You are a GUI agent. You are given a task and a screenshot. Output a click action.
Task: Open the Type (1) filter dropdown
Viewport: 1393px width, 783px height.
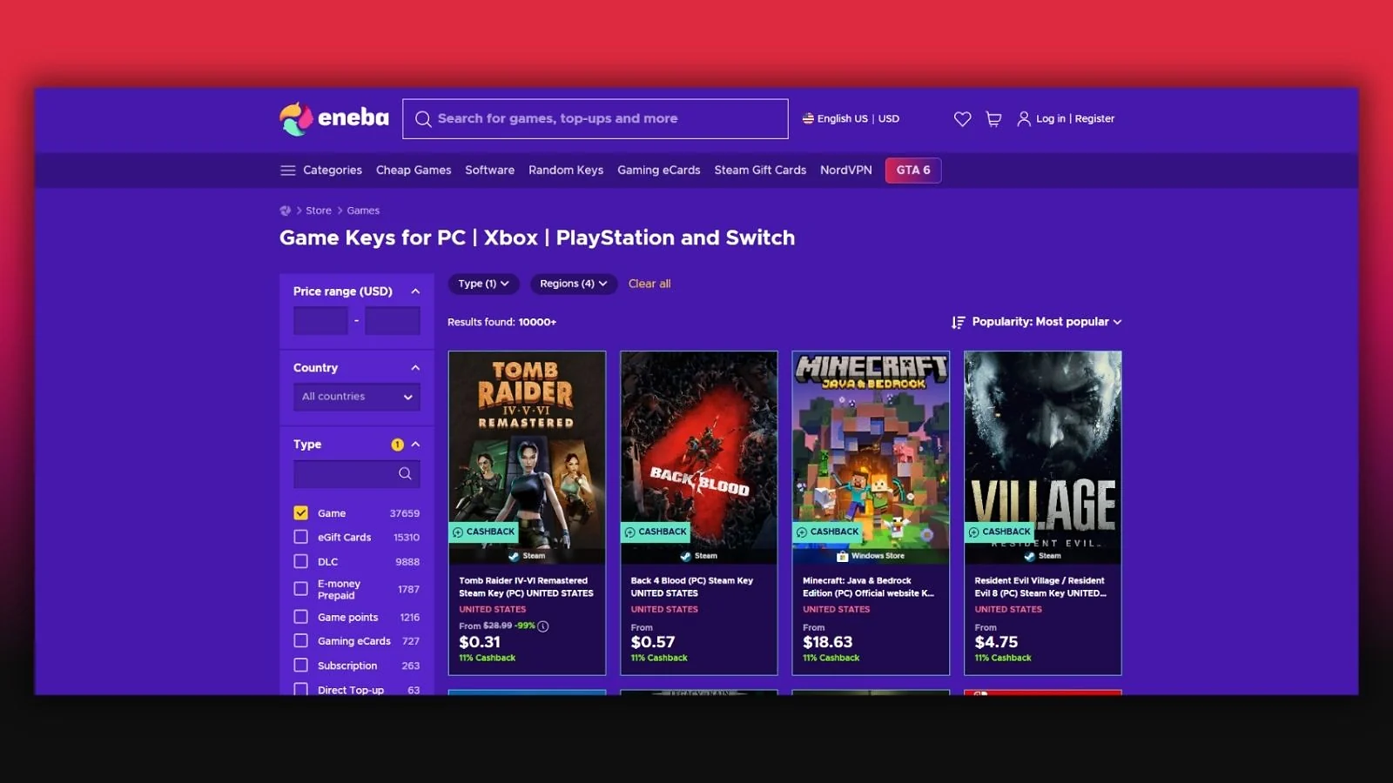coord(483,284)
